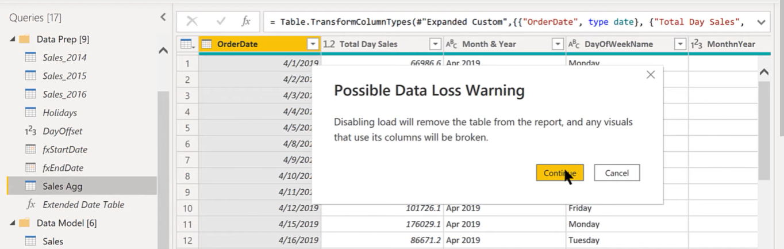The height and width of the screenshot is (249, 784).
Task: Click the confirm formula checkmark icon
Action: coord(221,22)
